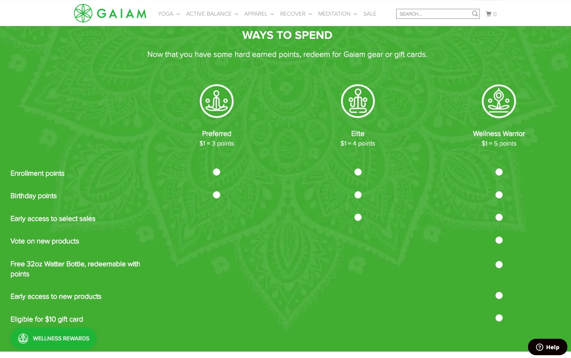Click the Preferred tier meditation icon

tap(217, 101)
